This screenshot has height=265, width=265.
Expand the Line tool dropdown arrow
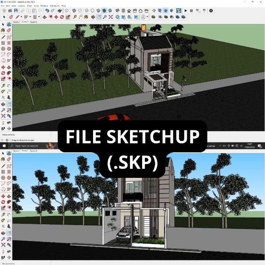tap(21, 17)
